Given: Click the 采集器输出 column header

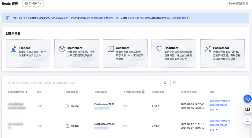Looking at the screenshot, I should (x=101, y=92).
